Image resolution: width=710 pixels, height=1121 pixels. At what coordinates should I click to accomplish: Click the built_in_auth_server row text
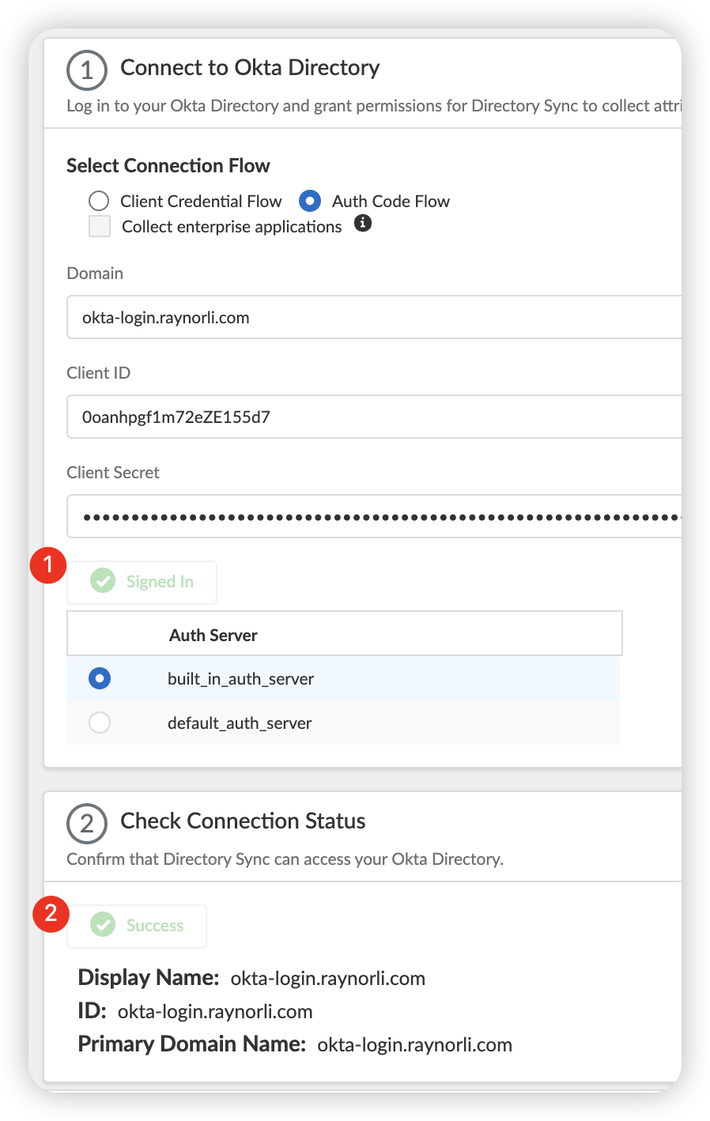tap(241, 679)
